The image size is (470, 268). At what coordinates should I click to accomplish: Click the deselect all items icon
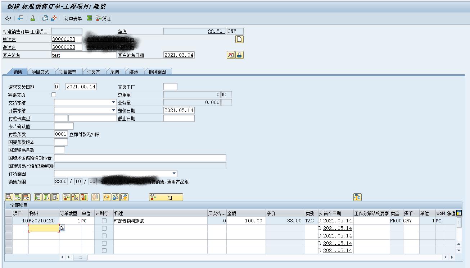[x=55, y=197]
